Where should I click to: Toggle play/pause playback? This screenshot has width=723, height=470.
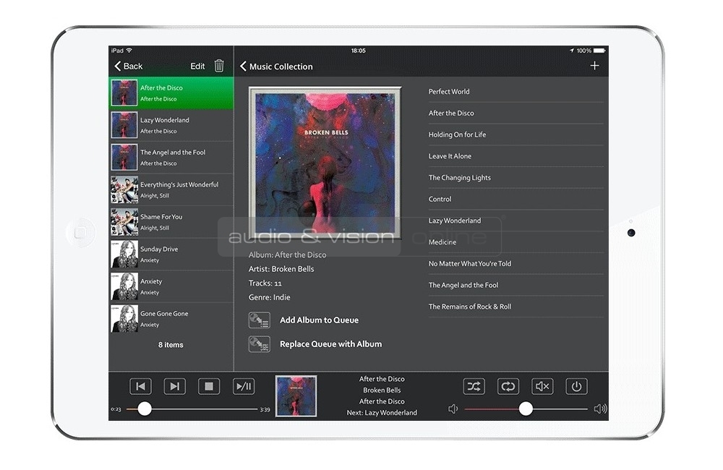point(244,386)
